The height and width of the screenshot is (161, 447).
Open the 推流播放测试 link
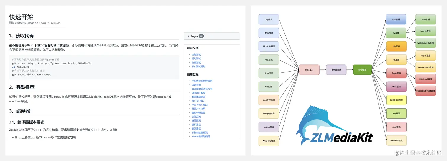point(198,97)
